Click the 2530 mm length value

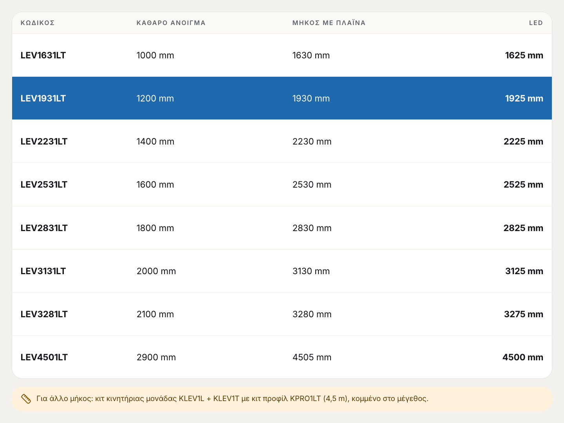[312, 184]
